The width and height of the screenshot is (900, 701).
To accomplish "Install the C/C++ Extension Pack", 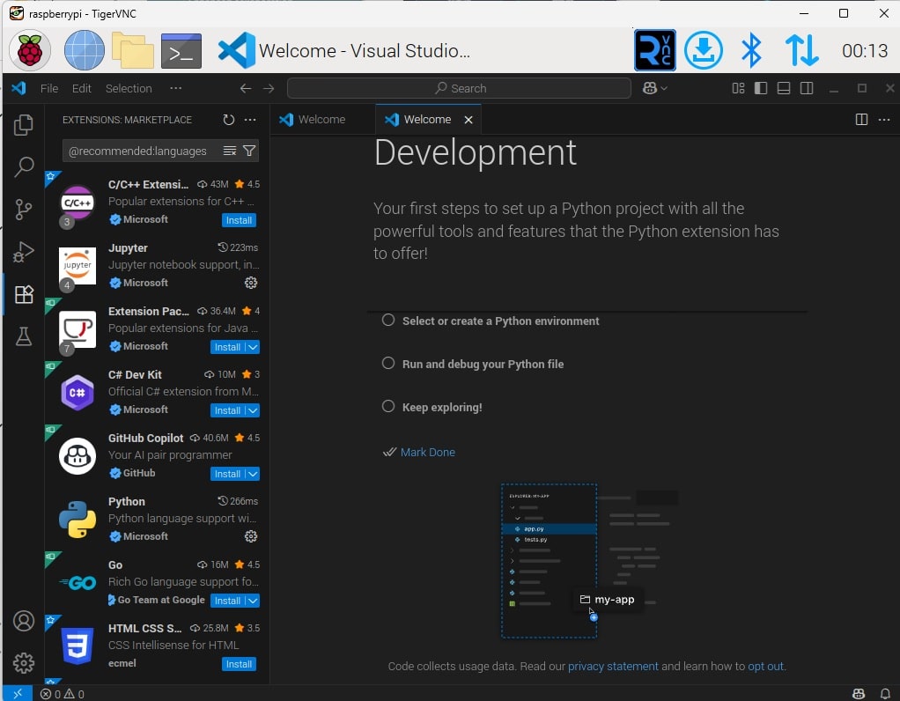I will (239, 220).
